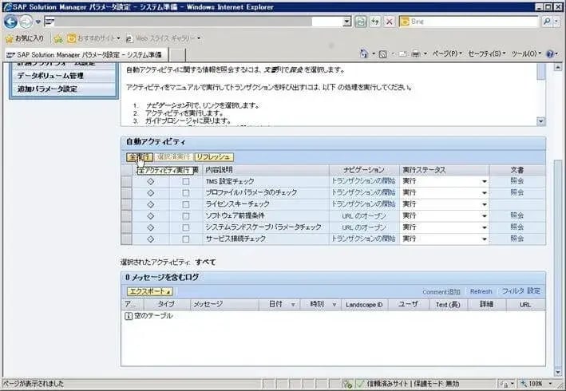Image resolution: width=566 pixels, height=391 pixels.
Task: Open 実行ステータス dropdown for TMS 設定チェック
Action: point(484,182)
